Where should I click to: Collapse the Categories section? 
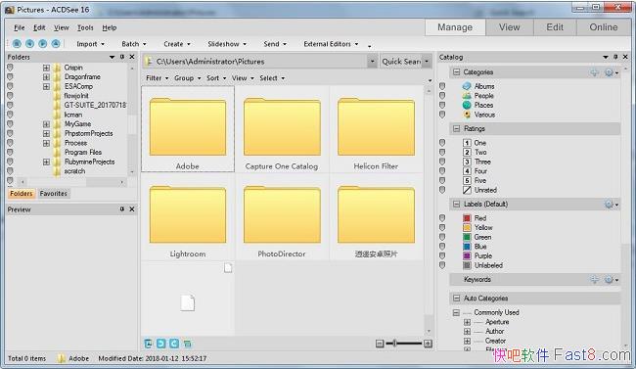456,71
